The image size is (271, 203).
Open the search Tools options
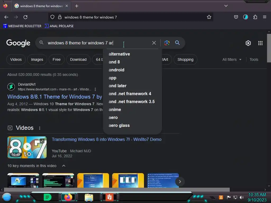(x=254, y=59)
